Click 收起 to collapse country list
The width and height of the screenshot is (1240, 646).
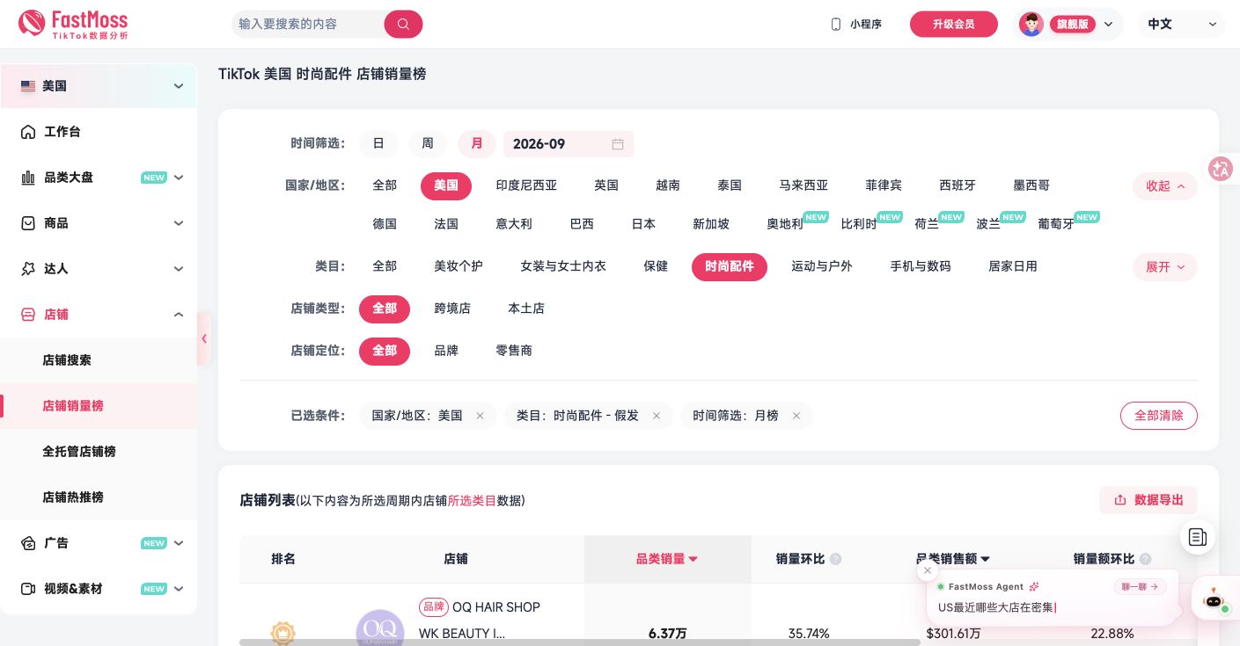[x=1165, y=186]
